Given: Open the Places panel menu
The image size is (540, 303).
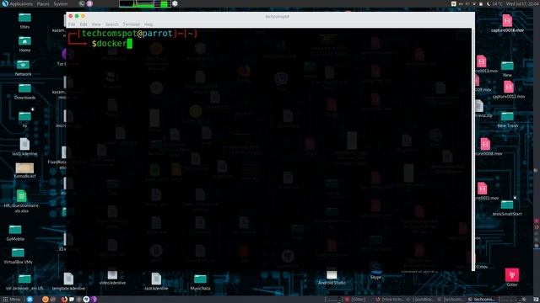Looking at the screenshot, I should [x=43, y=3].
